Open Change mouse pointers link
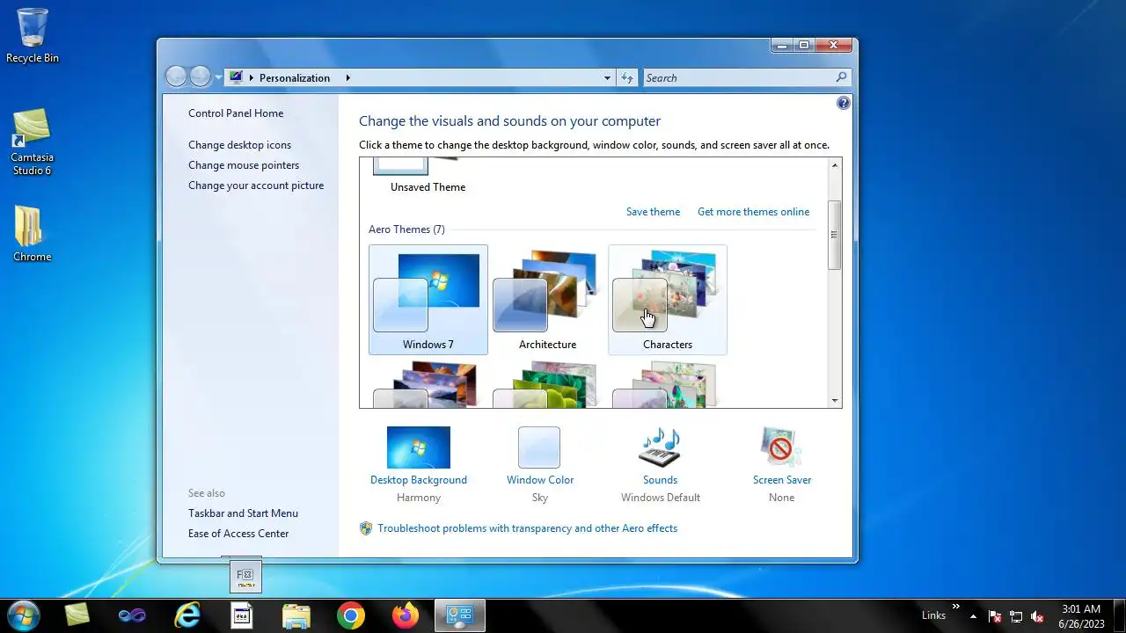 pyautogui.click(x=244, y=165)
